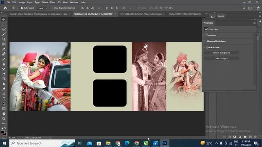Set the background color swatch
This screenshot has height=147, width=262.
[5, 134]
